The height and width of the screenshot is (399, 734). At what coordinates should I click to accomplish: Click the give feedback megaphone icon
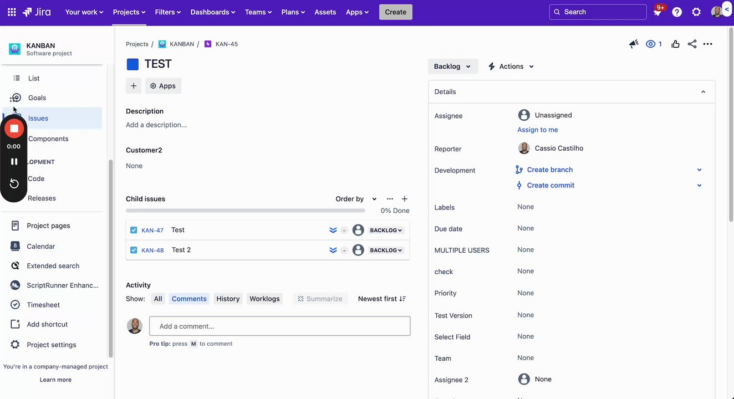[x=634, y=44]
